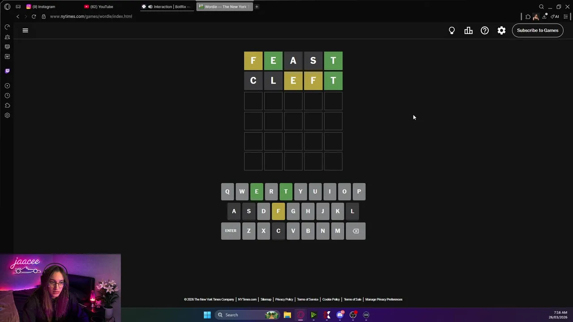
Task: Click the P key on Wordle keyboard
Action: [x=359, y=191]
